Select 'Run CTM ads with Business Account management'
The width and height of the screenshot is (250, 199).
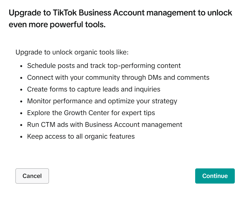coord(105,125)
